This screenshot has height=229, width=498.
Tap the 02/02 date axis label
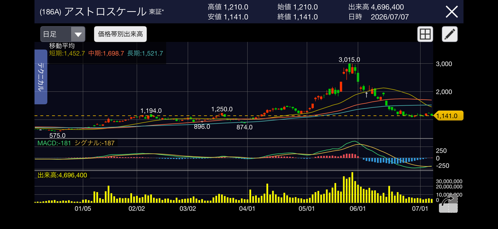(x=137, y=209)
